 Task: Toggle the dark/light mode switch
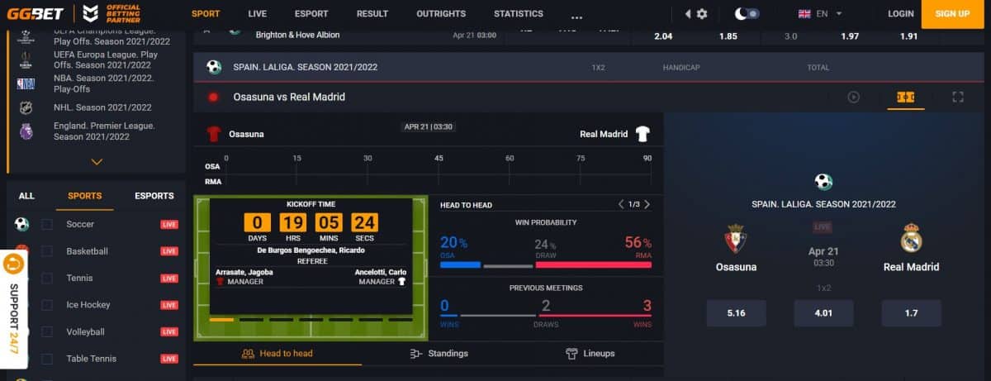(x=747, y=14)
